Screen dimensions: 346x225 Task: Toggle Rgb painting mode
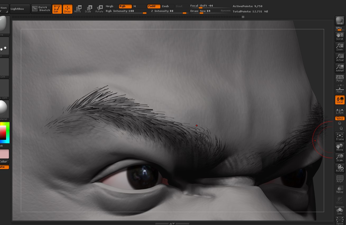pos(125,6)
